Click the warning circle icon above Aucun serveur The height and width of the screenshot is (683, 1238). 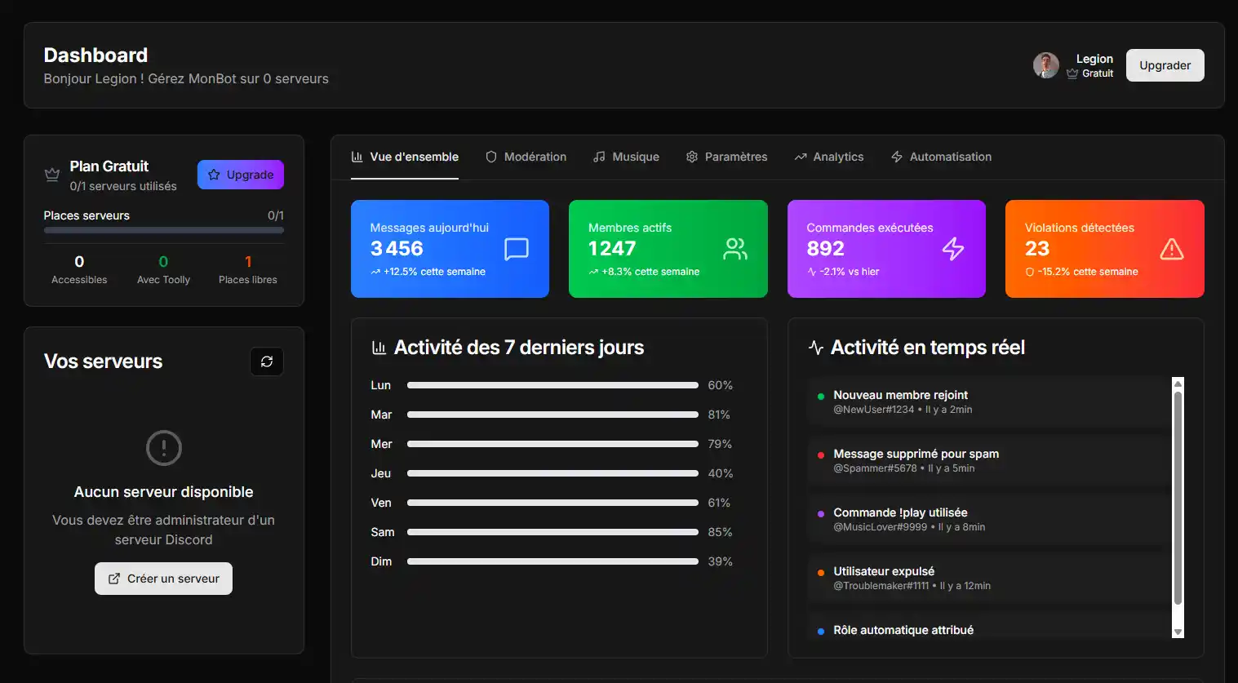click(163, 448)
